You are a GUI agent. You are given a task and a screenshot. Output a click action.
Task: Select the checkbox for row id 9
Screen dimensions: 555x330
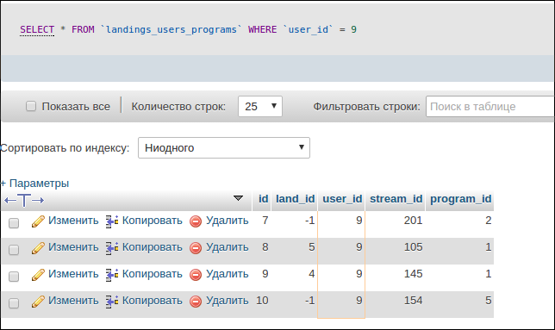14,277
